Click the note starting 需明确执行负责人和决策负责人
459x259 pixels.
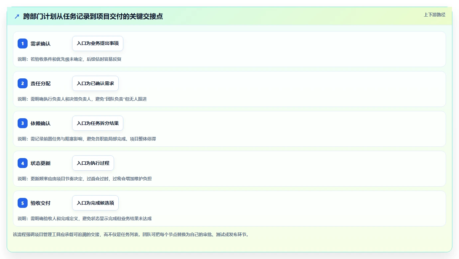(82, 99)
